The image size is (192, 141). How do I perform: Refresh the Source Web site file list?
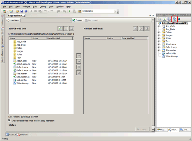coord(60,28)
